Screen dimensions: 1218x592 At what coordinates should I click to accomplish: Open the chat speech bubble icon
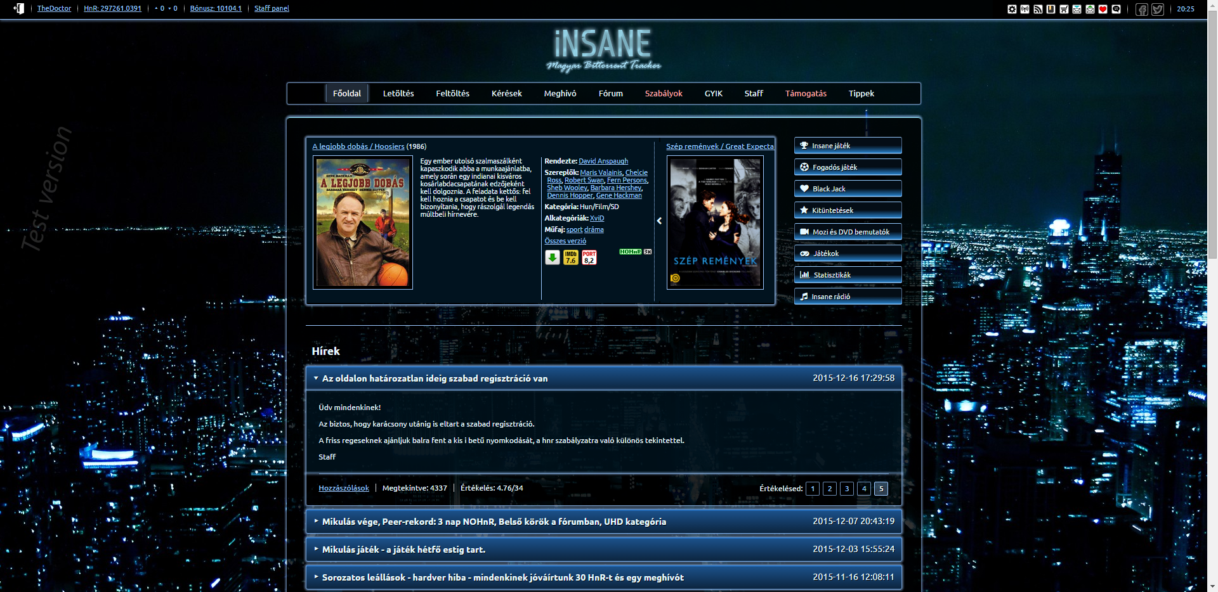tap(1116, 9)
